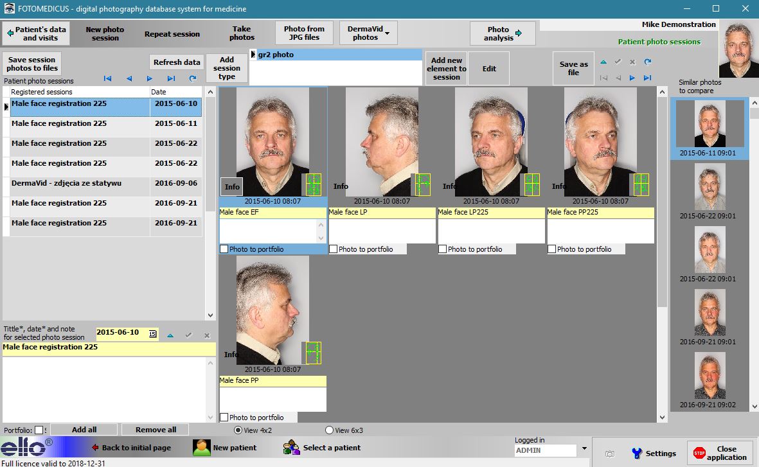Click Save session photos to files
Viewport: 759px width, 467px height.
(32, 64)
